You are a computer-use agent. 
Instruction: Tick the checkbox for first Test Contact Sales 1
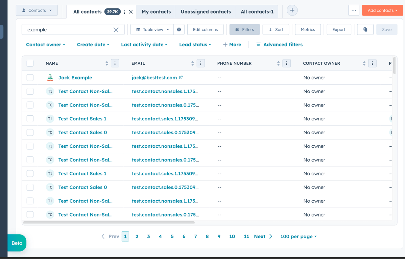30,119
